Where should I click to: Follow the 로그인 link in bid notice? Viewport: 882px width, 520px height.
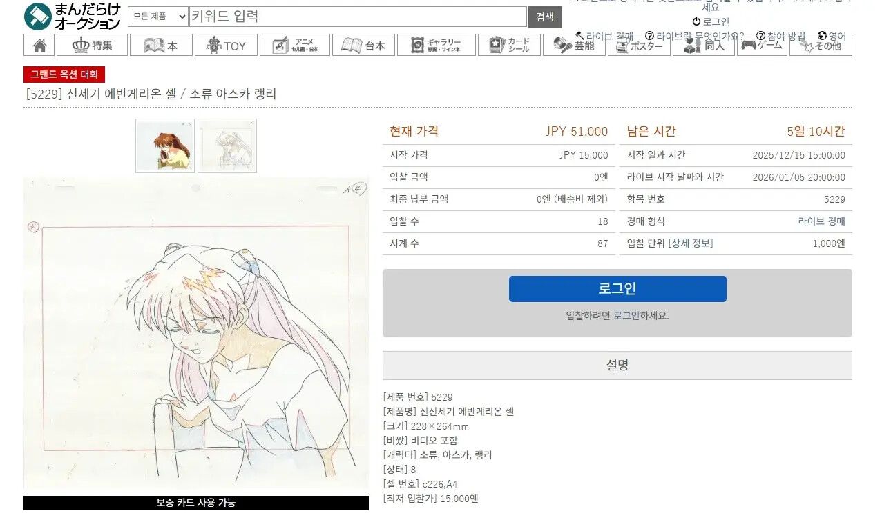[626, 316]
